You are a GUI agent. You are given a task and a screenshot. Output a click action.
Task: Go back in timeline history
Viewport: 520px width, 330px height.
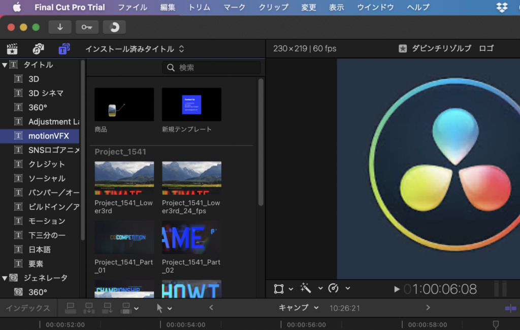(211, 308)
